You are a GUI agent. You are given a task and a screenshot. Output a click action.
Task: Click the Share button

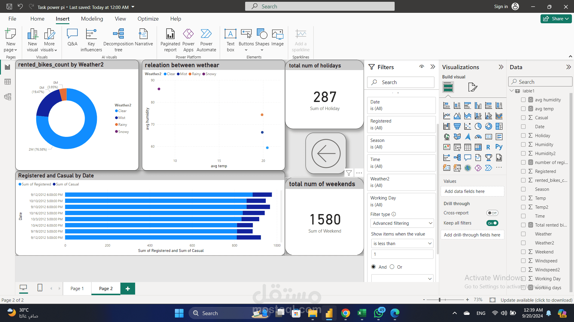coord(556,19)
